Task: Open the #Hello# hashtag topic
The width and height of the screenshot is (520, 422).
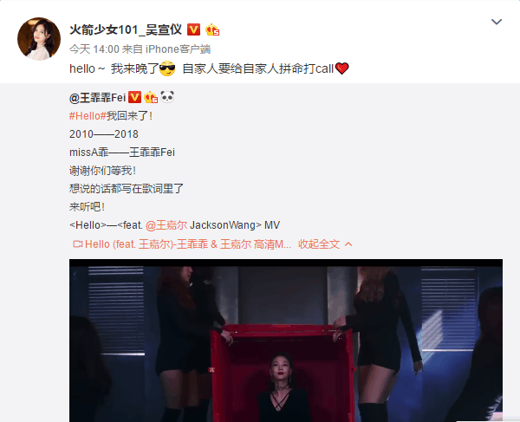Action: coord(88,116)
